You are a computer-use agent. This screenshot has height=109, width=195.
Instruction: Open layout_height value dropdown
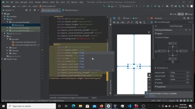click(188, 76)
